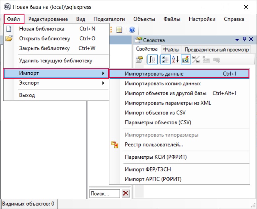Choose Импорт объектов из другой базы
This screenshot has width=257, height=209.
click(x=180, y=93)
